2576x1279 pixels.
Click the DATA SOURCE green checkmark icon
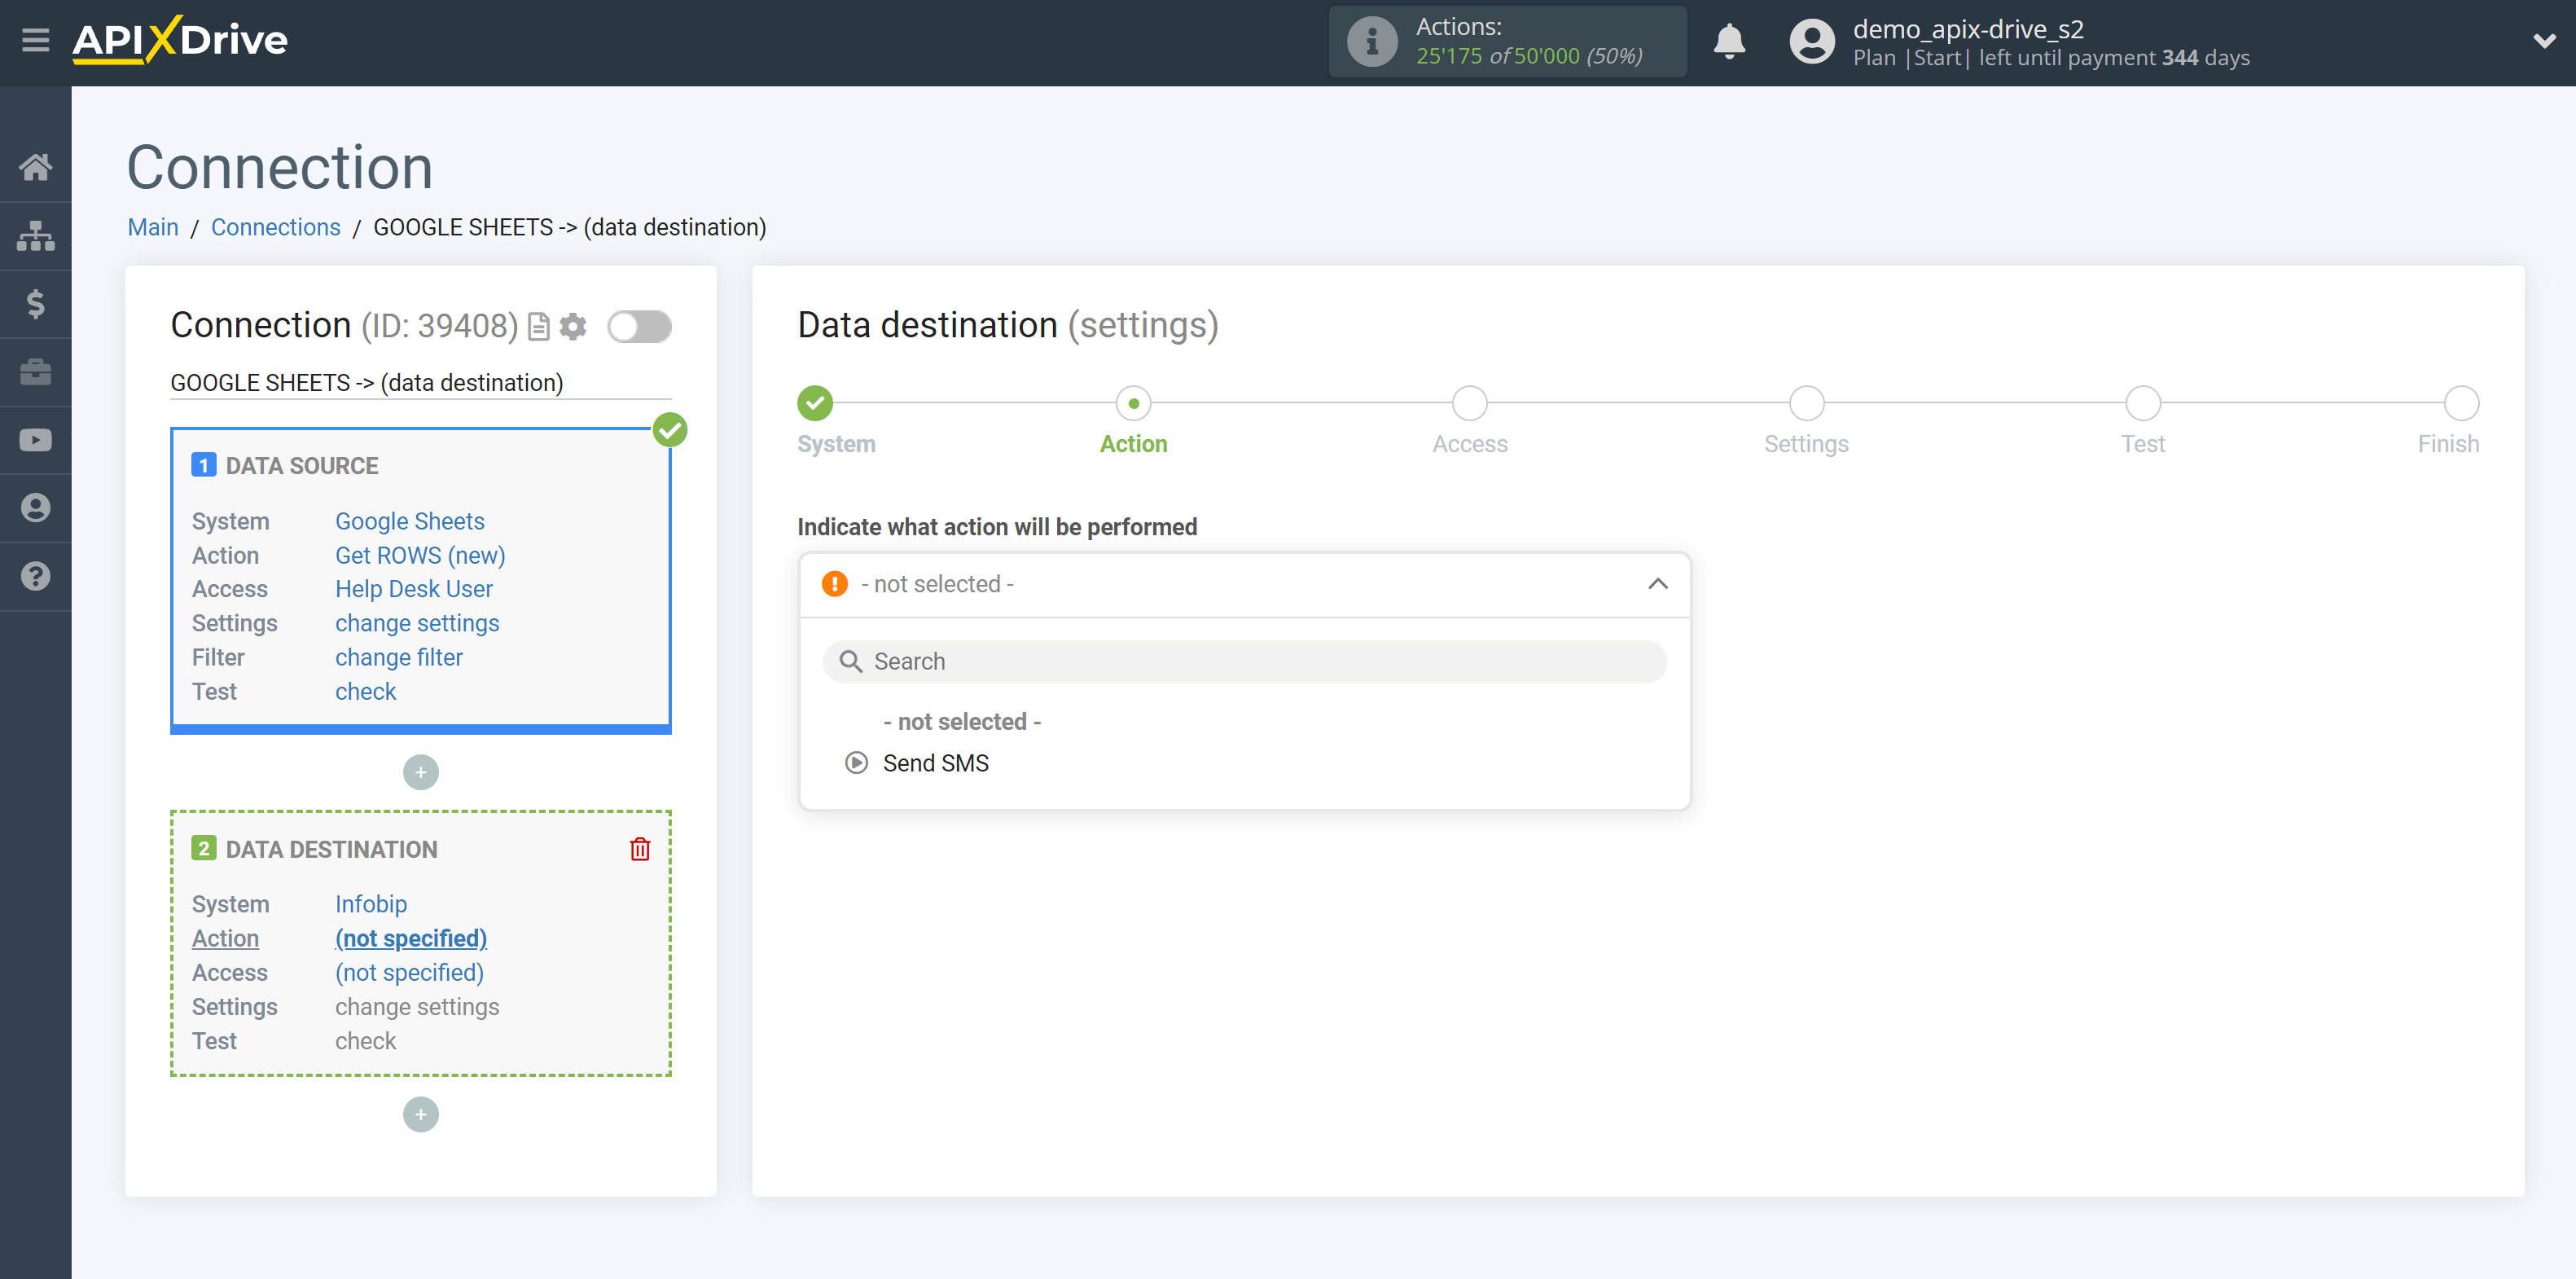(x=670, y=429)
